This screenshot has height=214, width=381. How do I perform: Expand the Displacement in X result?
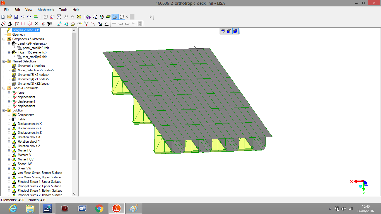pyautogui.click(x=9, y=124)
